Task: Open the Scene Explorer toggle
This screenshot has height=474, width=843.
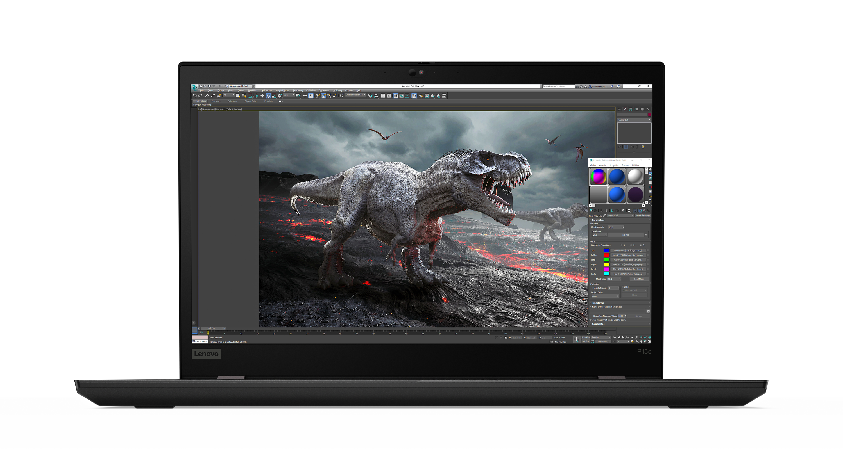Action: [383, 96]
